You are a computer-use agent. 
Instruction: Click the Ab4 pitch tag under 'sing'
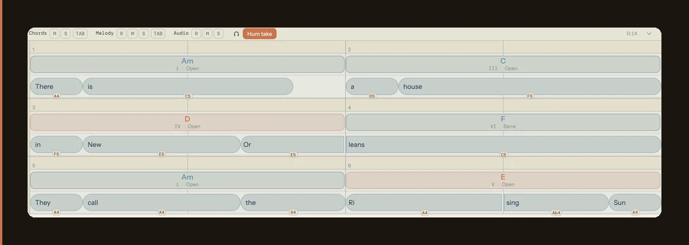tap(556, 212)
